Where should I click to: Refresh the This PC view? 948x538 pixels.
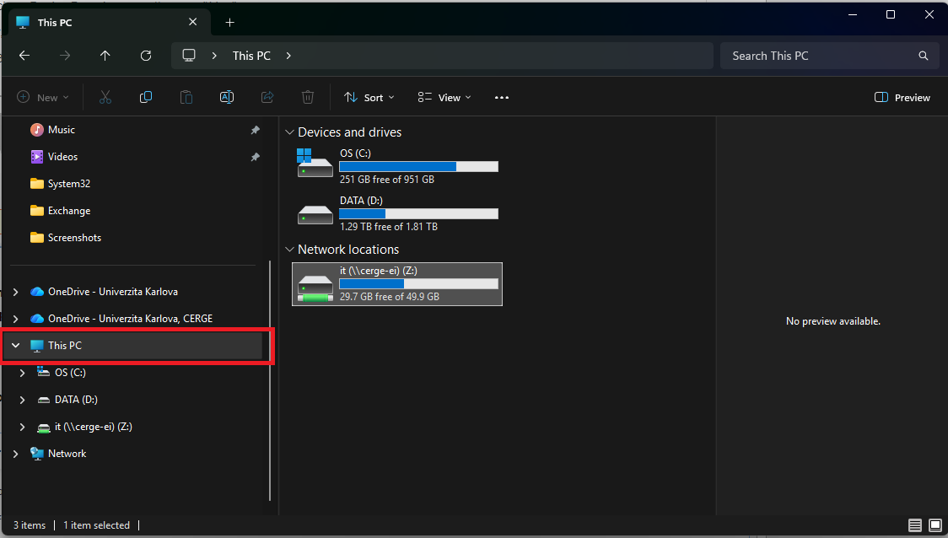146,56
